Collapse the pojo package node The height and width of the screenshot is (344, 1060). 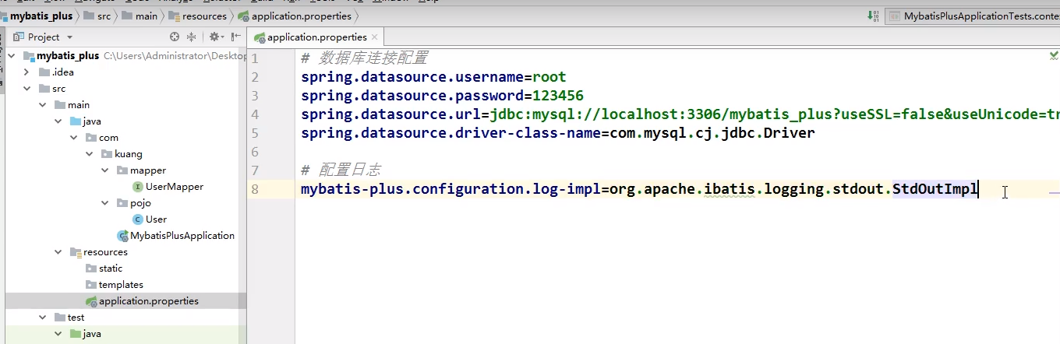tap(105, 203)
